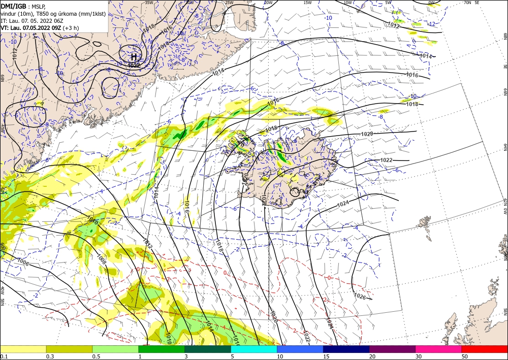Click the '5W' longitude label at top

[389, 3]
